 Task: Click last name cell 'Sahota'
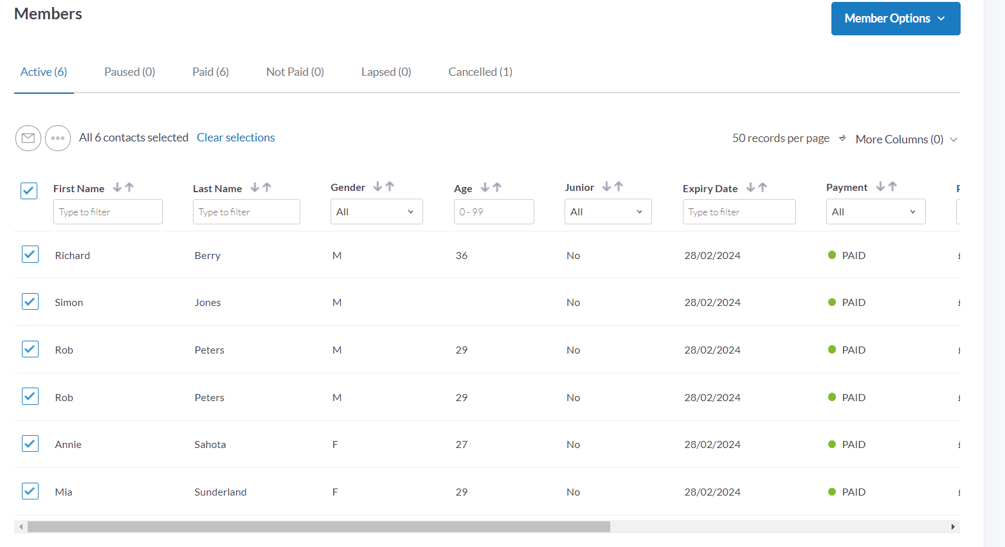pyautogui.click(x=210, y=444)
